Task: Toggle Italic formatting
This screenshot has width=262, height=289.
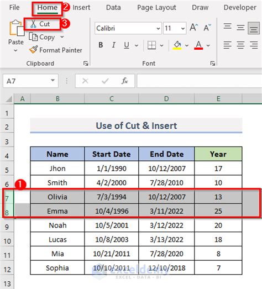Action: coord(113,45)
